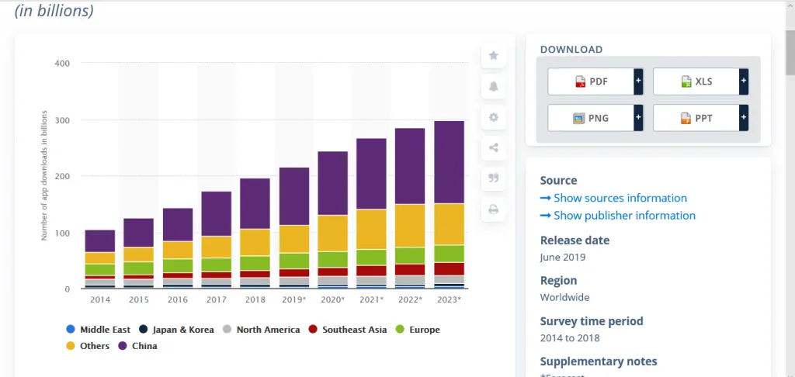Expand the plus beside XLS
795x377 pixels.
click(x=744, y=81)
